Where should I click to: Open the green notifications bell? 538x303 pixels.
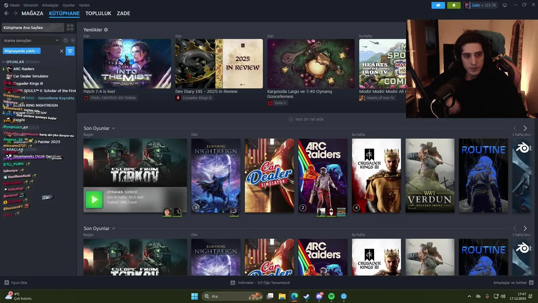[x=454, y=5]
